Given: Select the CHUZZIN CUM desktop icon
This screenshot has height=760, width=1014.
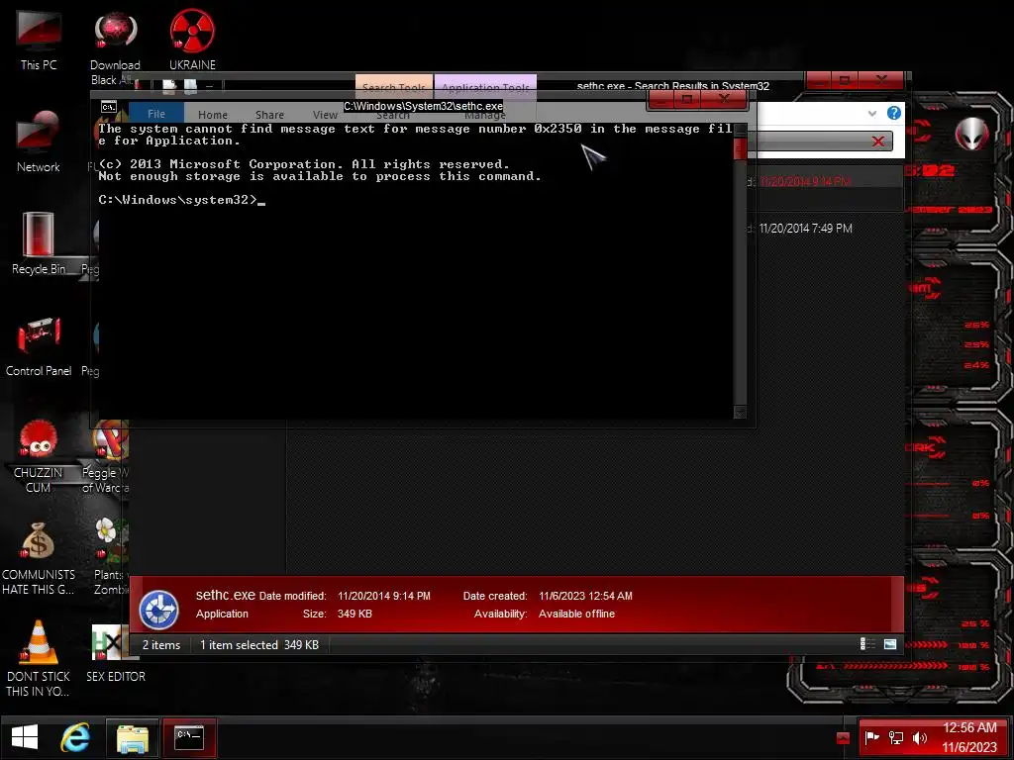Looking at the screenshot, I should coord(39,455).
